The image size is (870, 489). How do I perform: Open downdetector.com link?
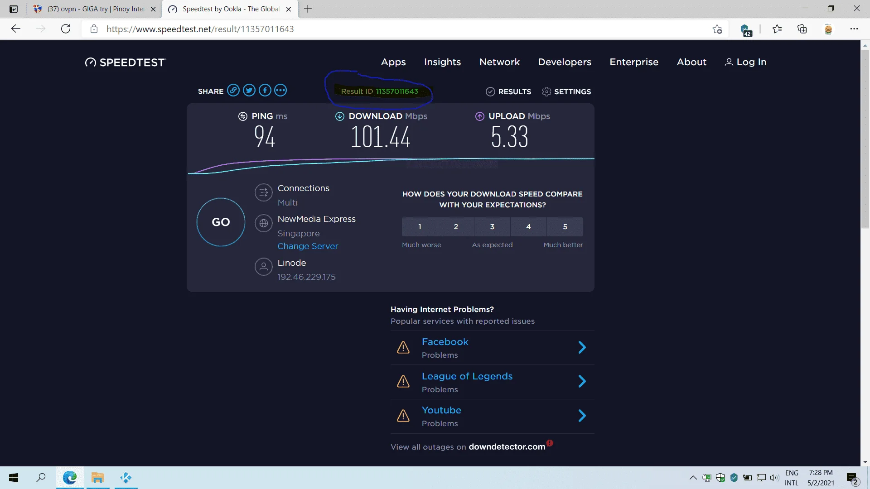pyautogui.click(x=507, y=446)
